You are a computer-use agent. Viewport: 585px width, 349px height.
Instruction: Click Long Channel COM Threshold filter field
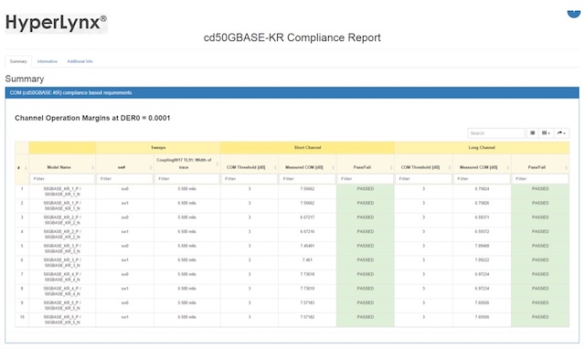(423, 179)
